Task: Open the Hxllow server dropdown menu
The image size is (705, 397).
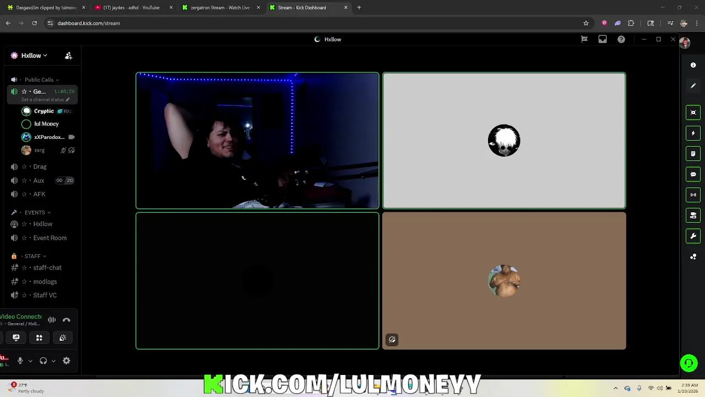Action: pyautogui.click(x=33, y=56)
